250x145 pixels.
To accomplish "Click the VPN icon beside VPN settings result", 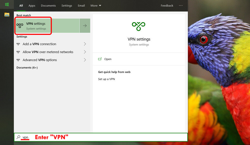I will pyautogui.click(x=20, y=25).
